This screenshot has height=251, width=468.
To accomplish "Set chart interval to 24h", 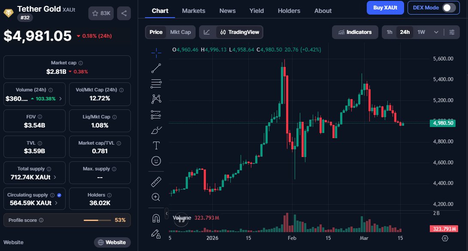I will [x=405, y=32].
